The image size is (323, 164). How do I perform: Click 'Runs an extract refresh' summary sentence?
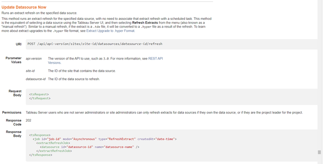pyautogui.click(x=39, y=13)
